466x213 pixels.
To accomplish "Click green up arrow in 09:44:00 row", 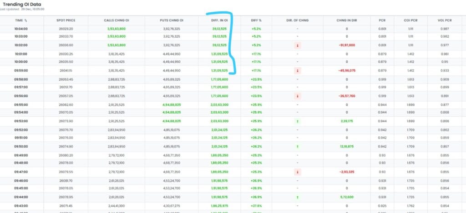I will (x=297, y=198).
